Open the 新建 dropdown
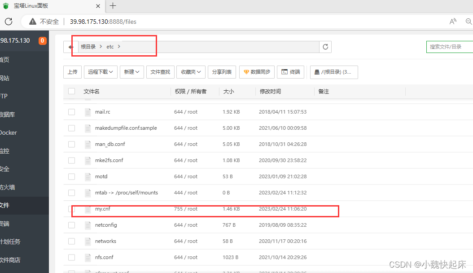 coord(132,72)
